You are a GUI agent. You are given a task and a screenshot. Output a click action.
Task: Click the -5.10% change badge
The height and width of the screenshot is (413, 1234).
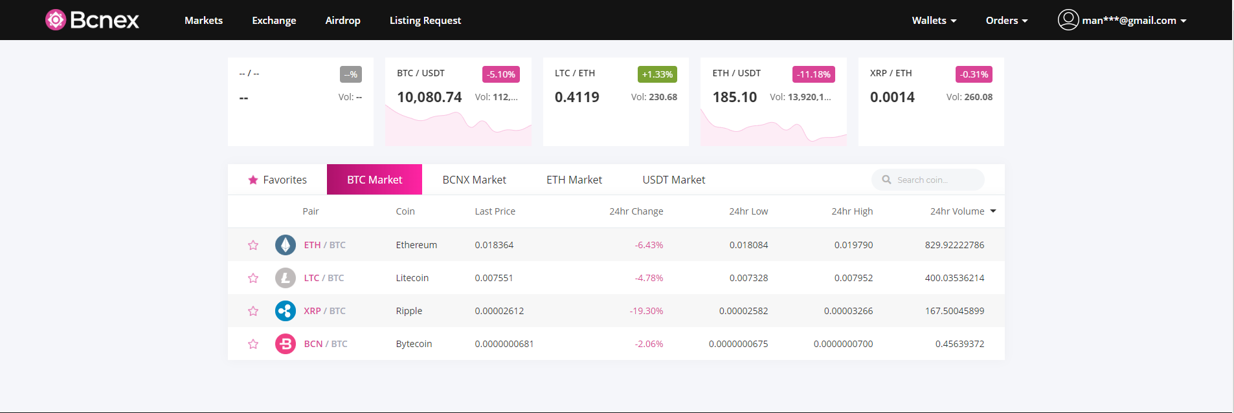click(x=501, y=74)
